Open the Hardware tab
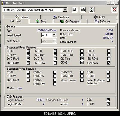This screenshot has width=120, height=116. coord(61,17)
